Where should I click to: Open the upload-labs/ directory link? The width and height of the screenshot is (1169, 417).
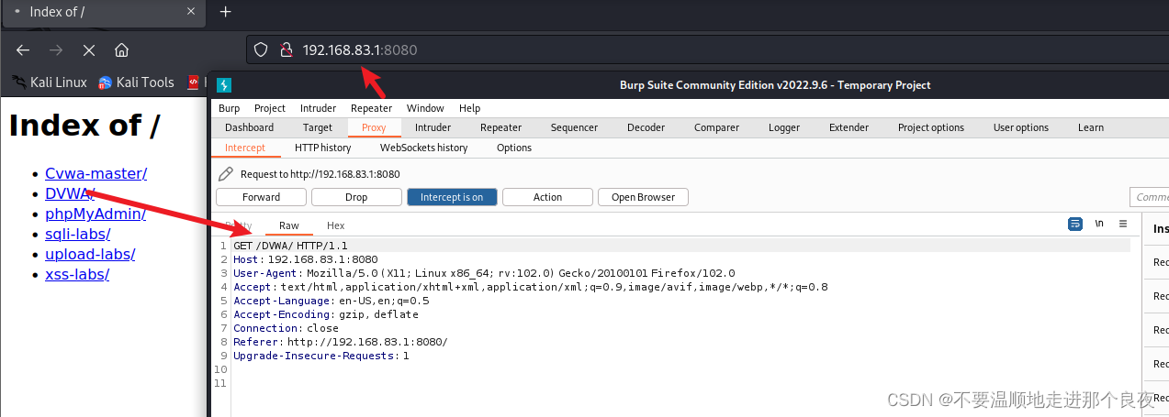pos(90,255)
